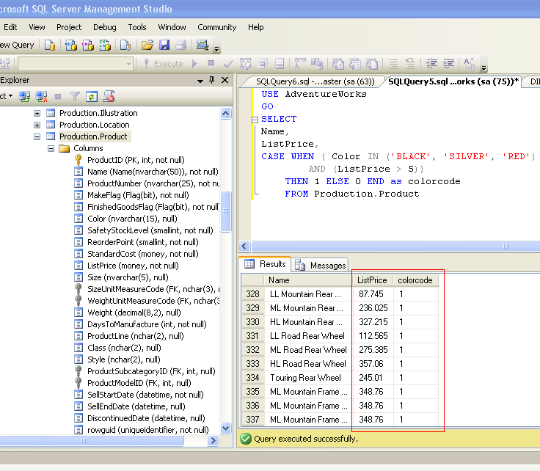Click the Refresh icon in Object Explorer

[91, 96]
